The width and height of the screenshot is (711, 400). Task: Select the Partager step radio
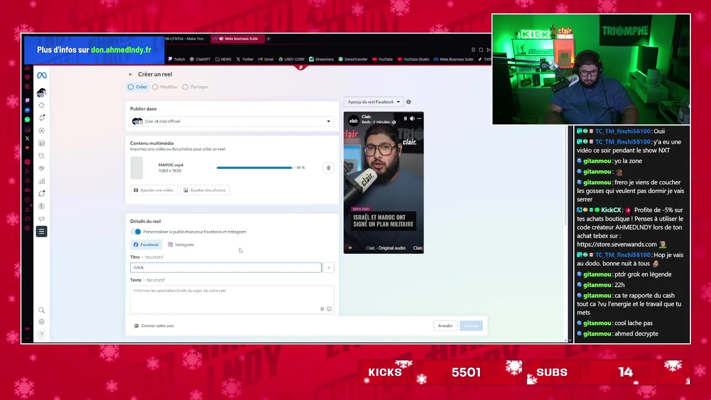185,87
